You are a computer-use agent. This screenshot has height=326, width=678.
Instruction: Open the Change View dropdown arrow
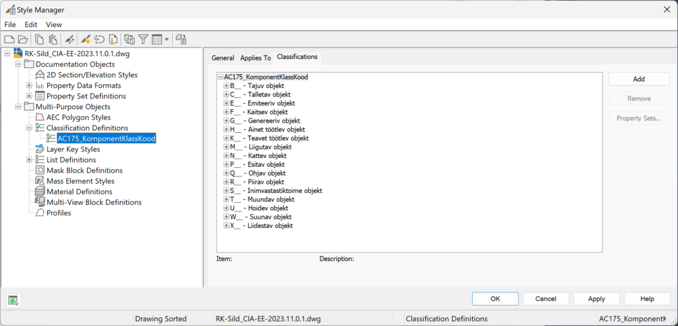tap(166, 40)
